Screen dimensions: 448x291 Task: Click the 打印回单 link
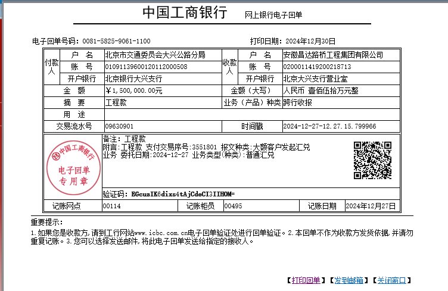pyautogui.click(x=306, y=280)
